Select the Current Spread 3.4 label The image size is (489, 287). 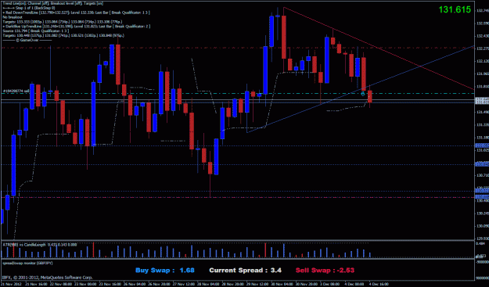(x=245, y=270)
